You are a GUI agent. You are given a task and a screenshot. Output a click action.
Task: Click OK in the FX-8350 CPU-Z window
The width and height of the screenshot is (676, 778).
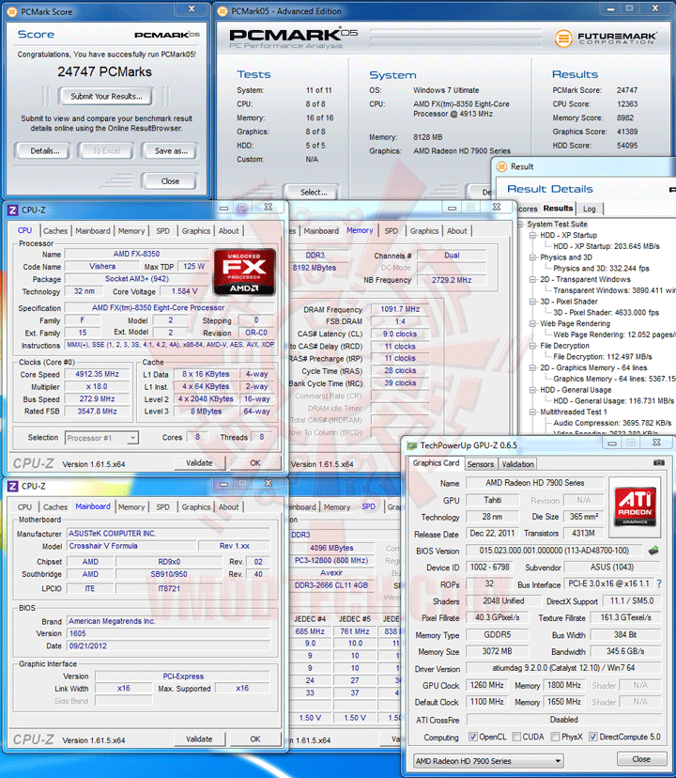(255, 463)
